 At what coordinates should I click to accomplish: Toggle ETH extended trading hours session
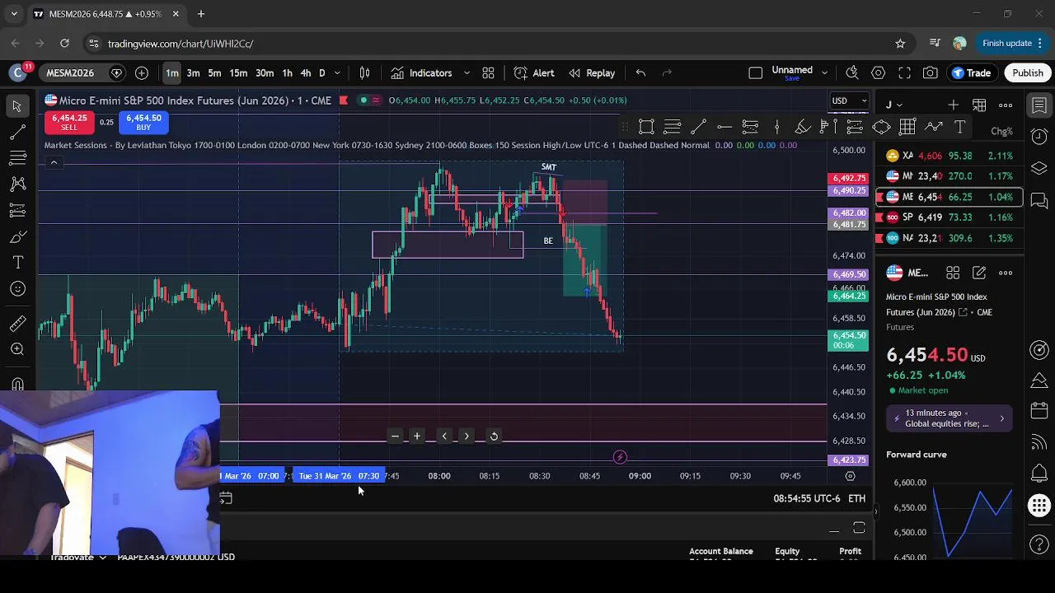click(x=857, y=498)
